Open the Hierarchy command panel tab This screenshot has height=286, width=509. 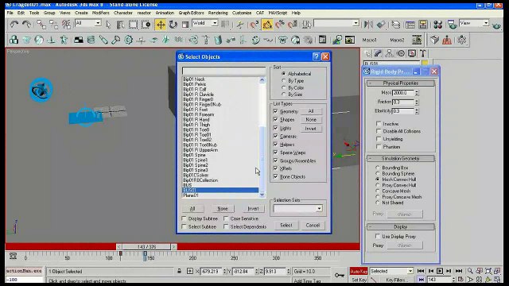pos(389,53)
